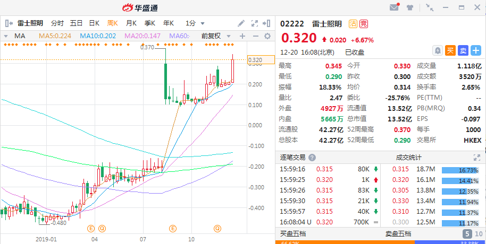Viewport: 486px width, 244px height.
Task: Switch to 年K chart tab
Action: tap(169, 23)
